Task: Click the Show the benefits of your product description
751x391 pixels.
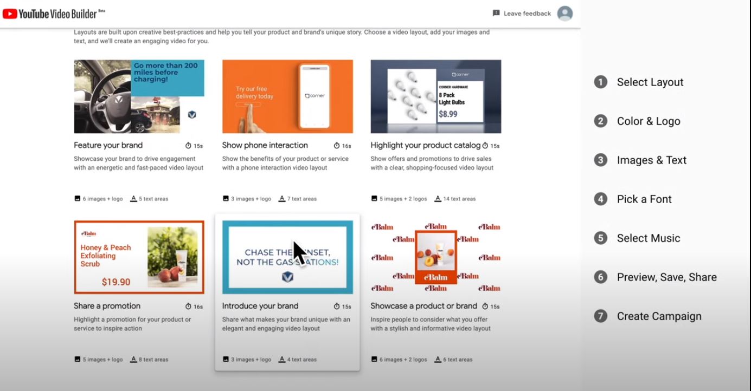Action: 285,164
